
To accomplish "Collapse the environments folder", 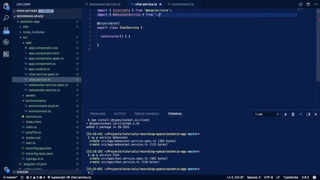I will tap(35, 100).
